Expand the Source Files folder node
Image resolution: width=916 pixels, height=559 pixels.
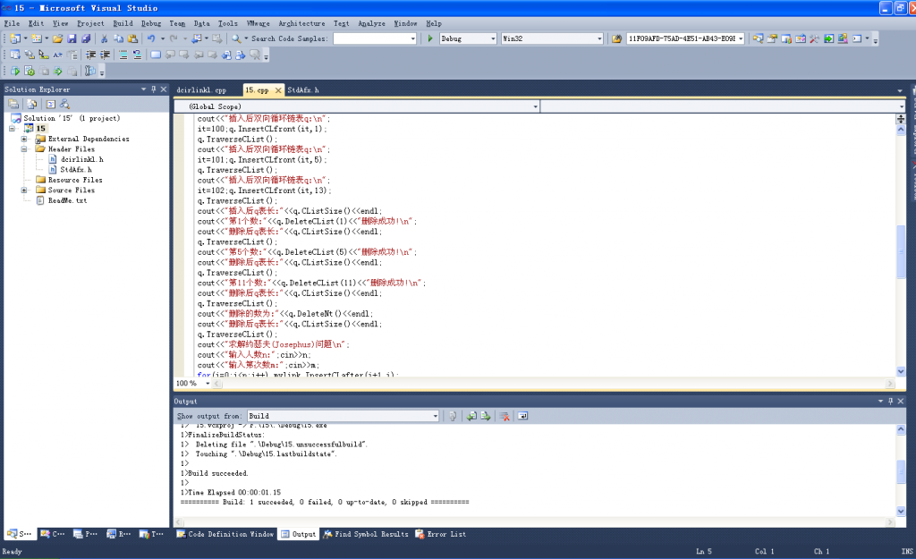tap(25, 191)
